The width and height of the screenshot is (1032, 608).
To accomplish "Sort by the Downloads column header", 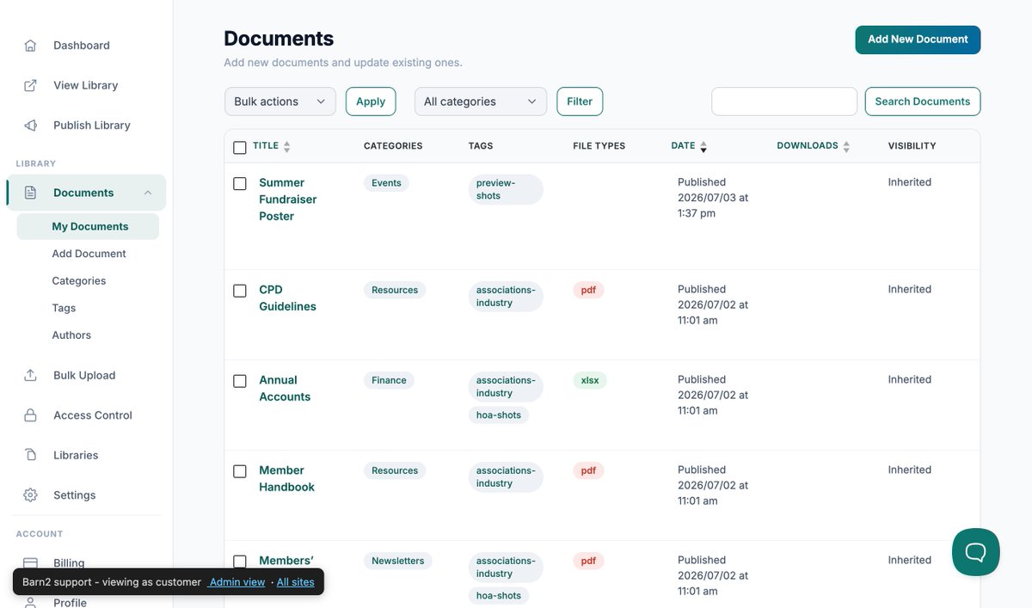I will [x=808, y=146].
